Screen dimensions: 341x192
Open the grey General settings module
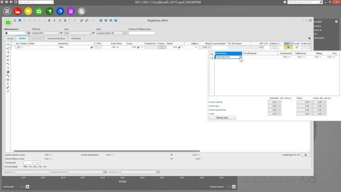pos(82,11)
